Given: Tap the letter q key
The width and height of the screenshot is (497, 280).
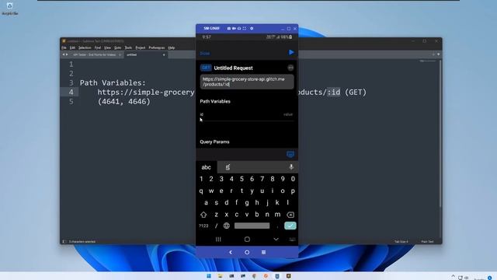Looking at the screenshot, I should click(x=201, y=191).
